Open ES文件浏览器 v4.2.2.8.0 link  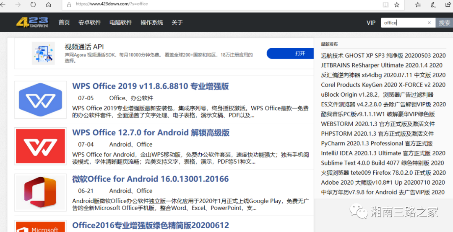click(x=383, y=104)
